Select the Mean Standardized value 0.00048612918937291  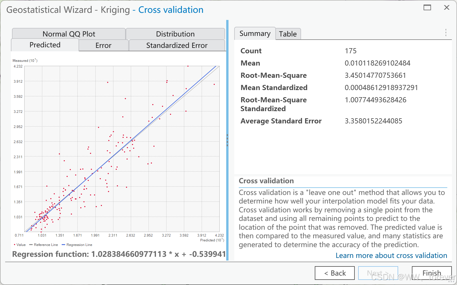click(381, 87)
